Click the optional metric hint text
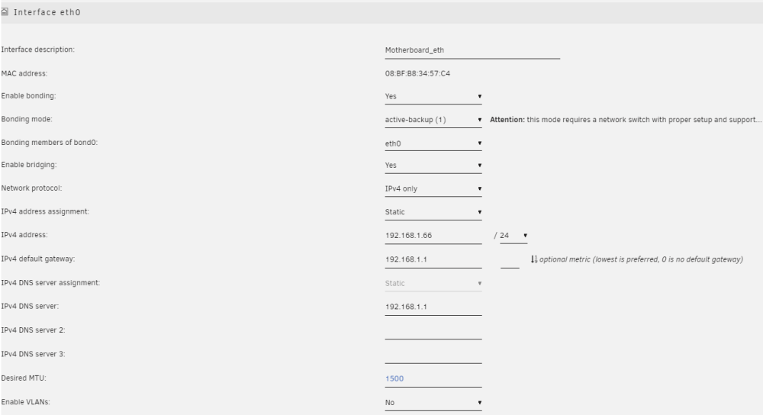Image resolution: width=763 pixels, height=415 pixels. 641,259
